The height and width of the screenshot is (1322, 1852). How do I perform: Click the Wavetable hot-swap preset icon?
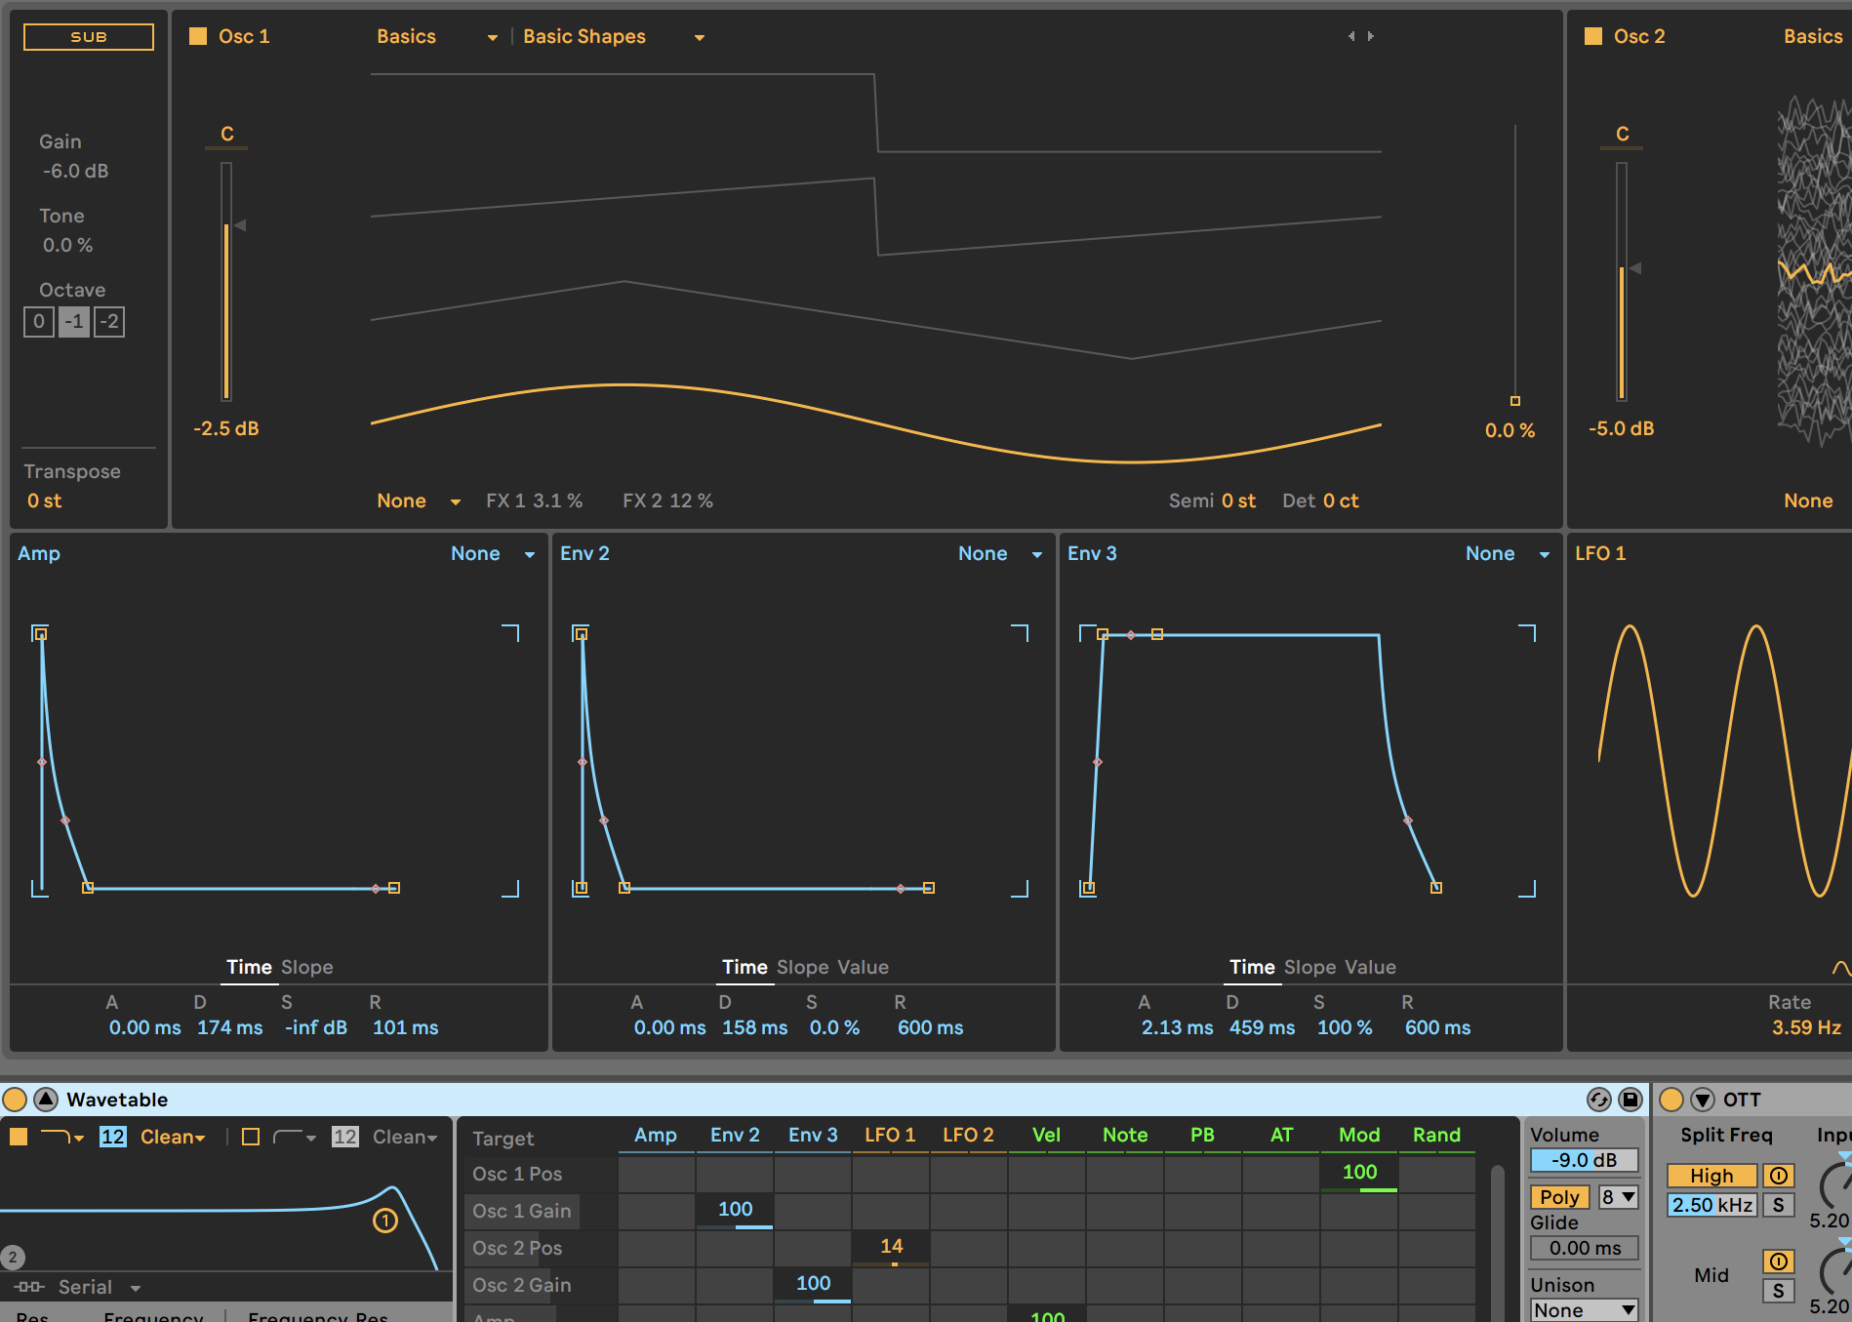click(x=1598, y=1100)
